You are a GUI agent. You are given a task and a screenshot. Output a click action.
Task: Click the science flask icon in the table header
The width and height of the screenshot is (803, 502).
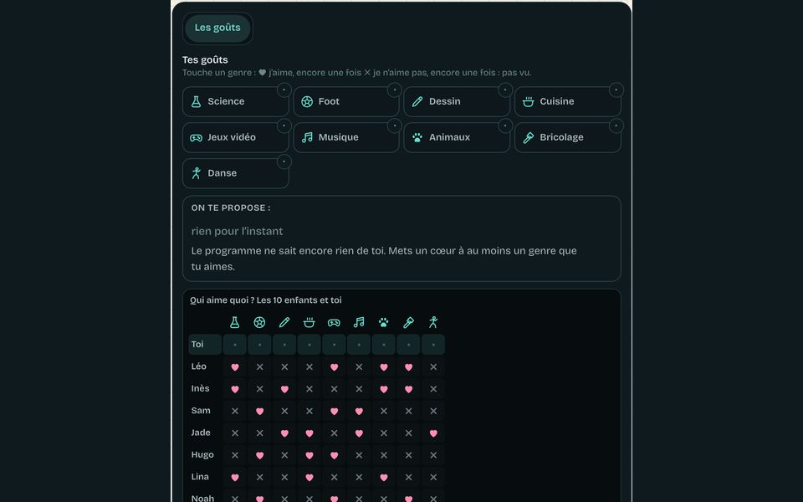click(x=234, y=322)
